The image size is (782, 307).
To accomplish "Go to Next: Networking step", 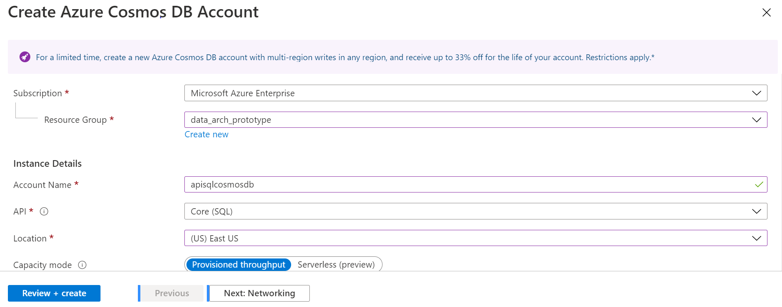I will pos(259,293).
